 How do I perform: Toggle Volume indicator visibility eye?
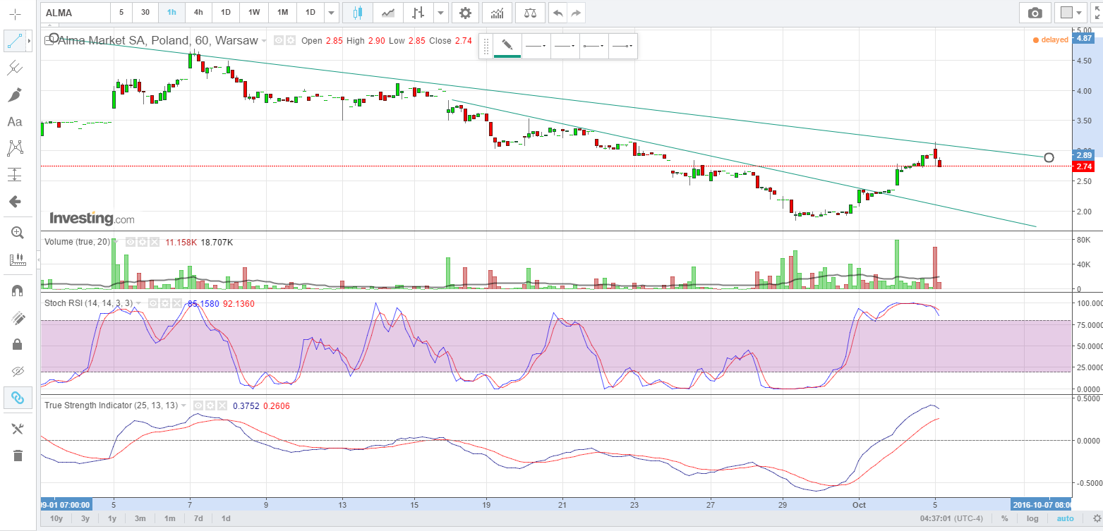coord(131,242)
